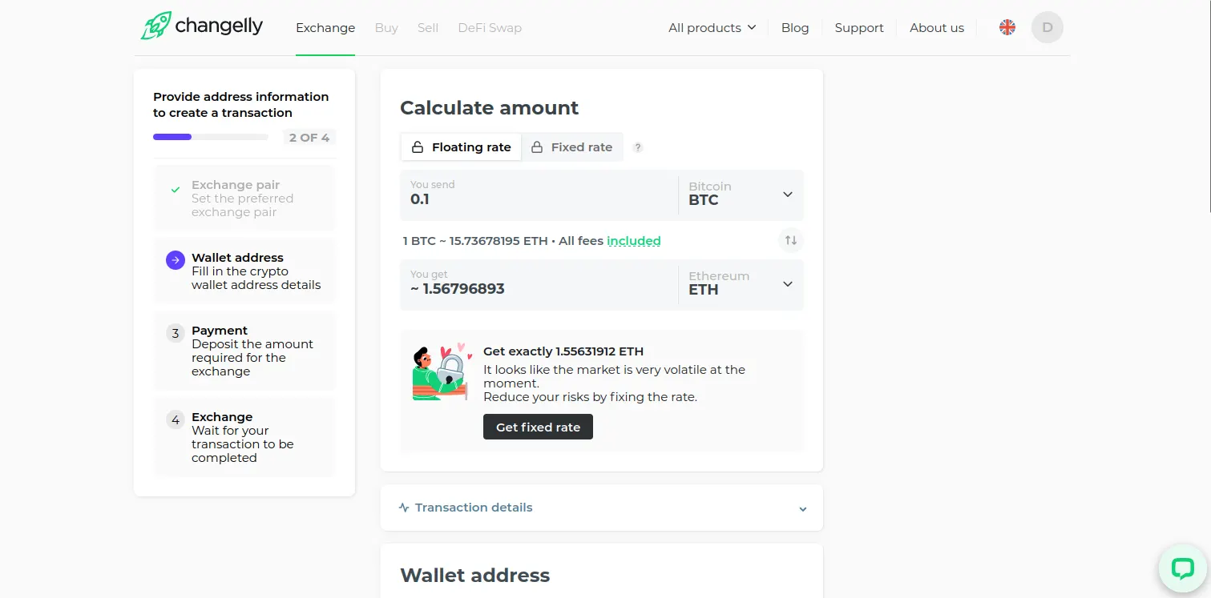Open the user profile avatar

tap(1047, 27)
